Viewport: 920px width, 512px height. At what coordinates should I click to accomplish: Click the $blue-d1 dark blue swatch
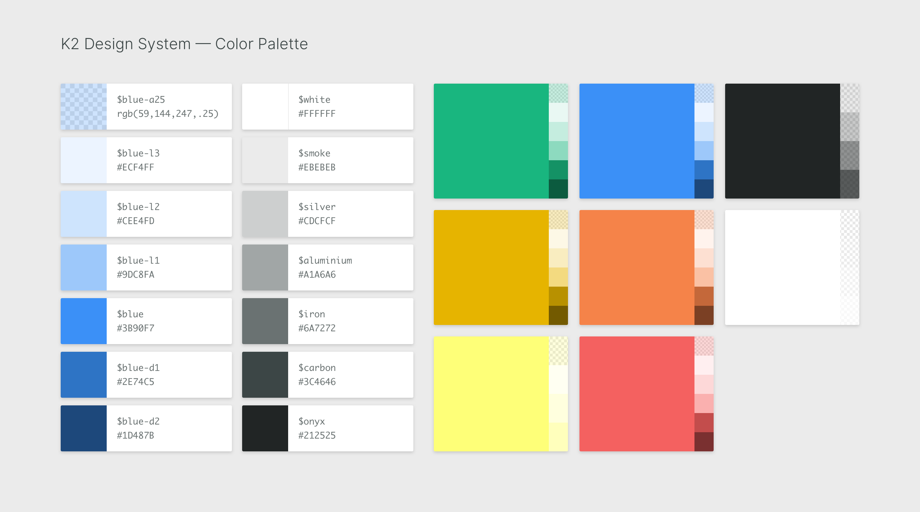[x=84, y=374]
